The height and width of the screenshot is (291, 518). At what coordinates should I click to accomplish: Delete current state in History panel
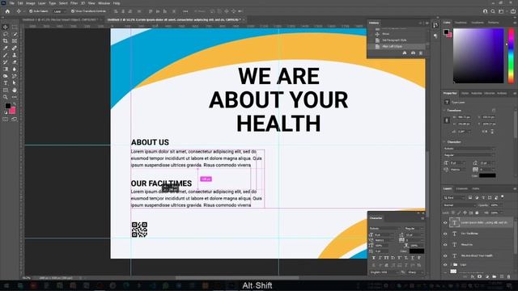421,53
